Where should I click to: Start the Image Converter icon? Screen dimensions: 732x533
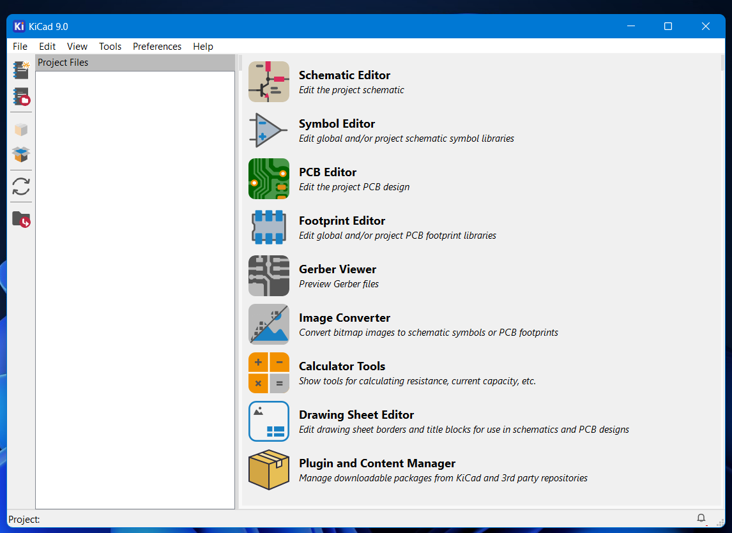coord(269,324)
